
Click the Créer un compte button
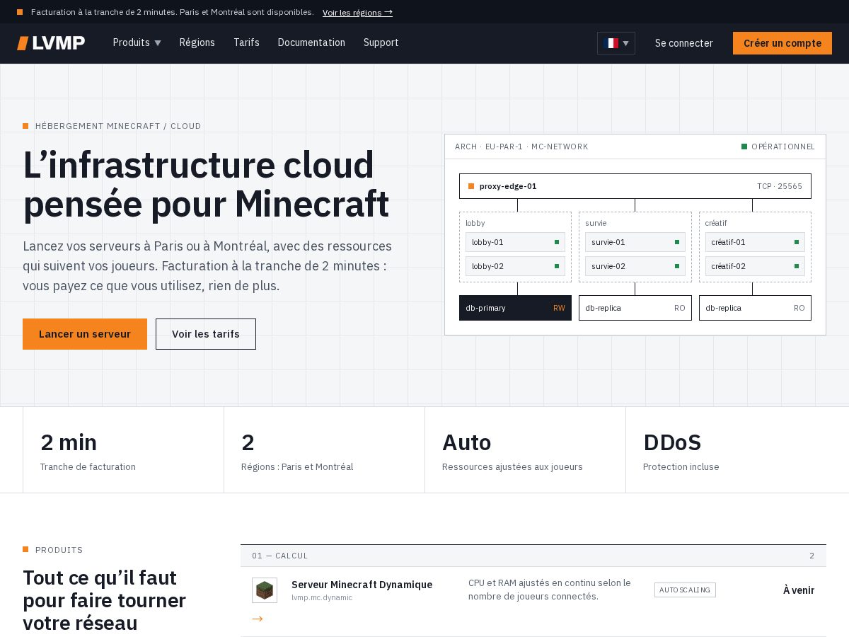tap(782, 43)
